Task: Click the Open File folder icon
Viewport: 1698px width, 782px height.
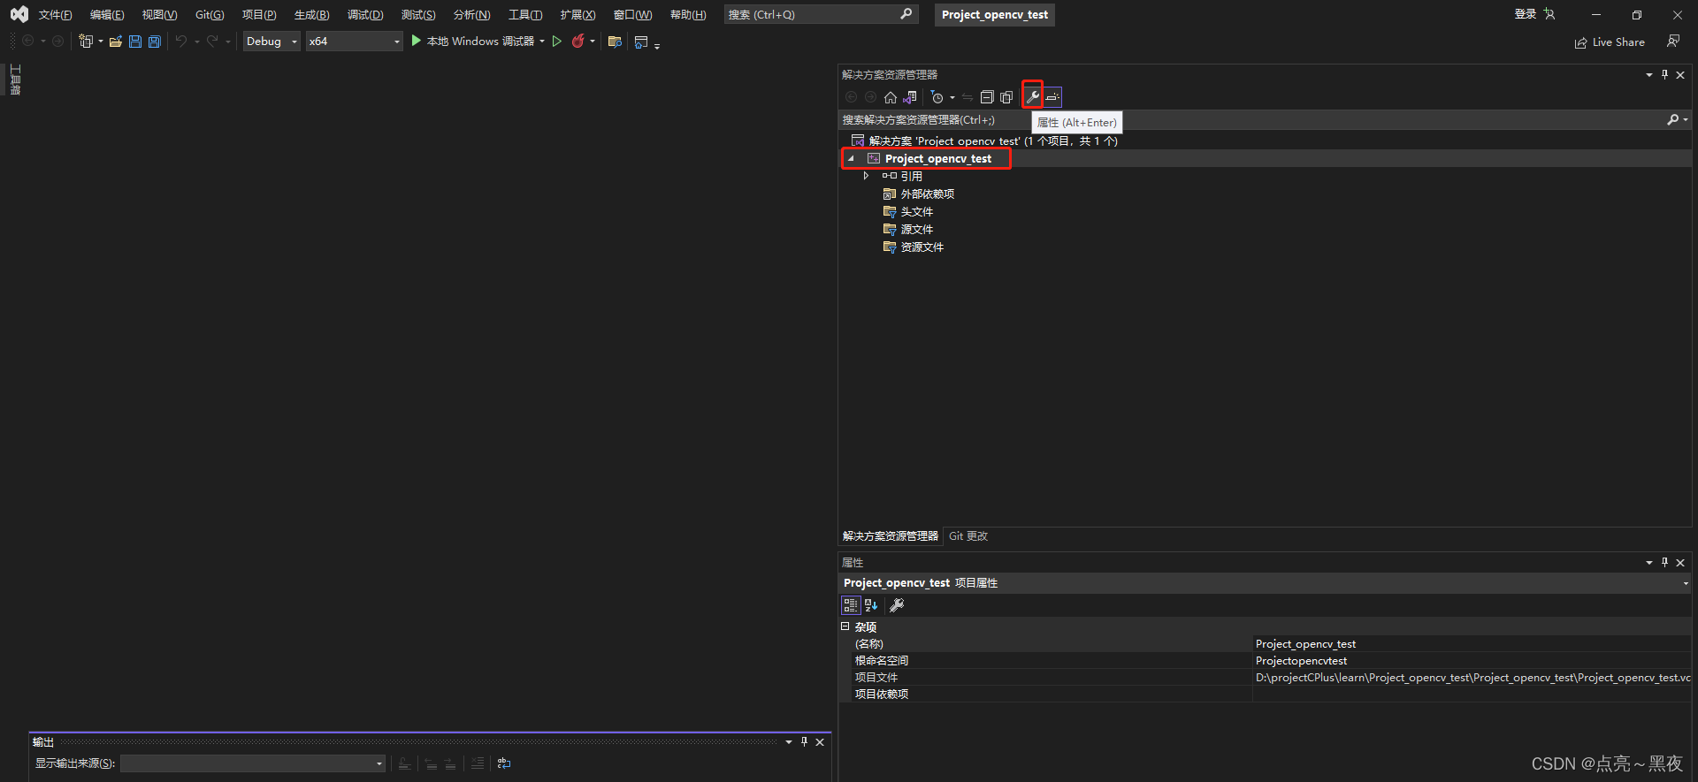Action: 116,42
